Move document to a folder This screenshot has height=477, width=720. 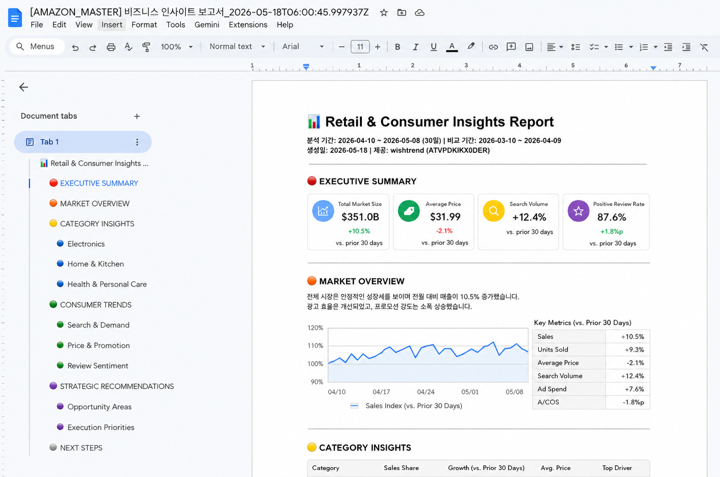402,13
